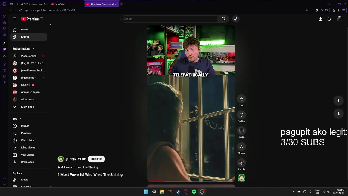Screen dimensions: 348x196
Task: Open the YouTube guide hamburger menu
Action: (15, 19)
